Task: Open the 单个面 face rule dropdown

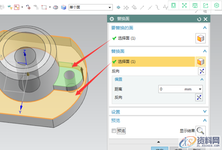Action: point(90,7)
